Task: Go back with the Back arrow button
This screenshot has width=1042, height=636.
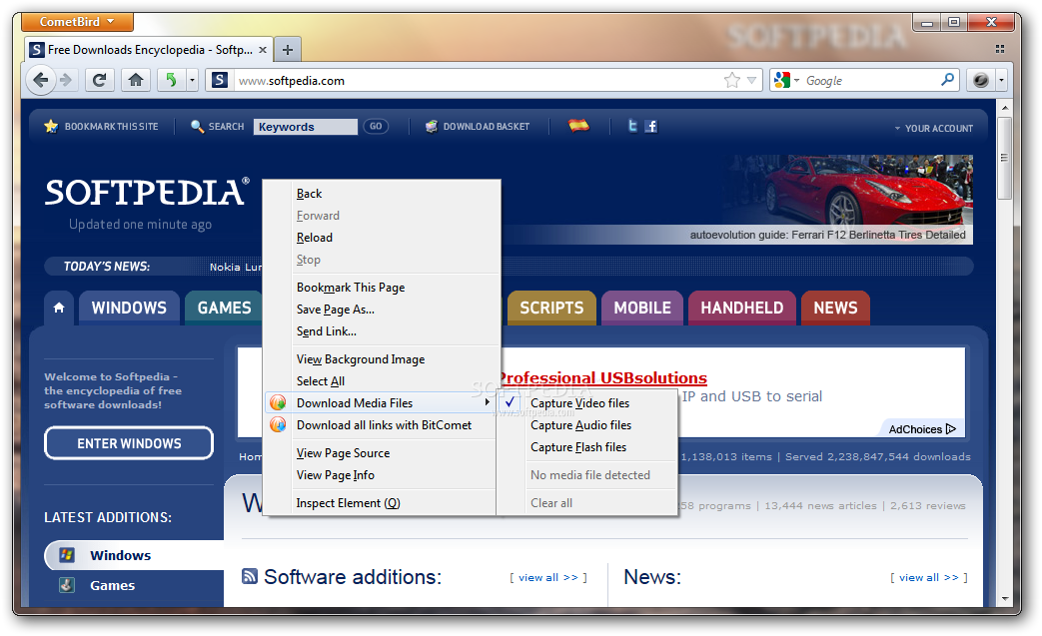Action: click(x=41, y=80)
